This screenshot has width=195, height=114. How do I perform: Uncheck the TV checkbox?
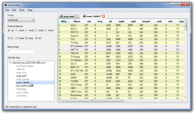point(9,38)
